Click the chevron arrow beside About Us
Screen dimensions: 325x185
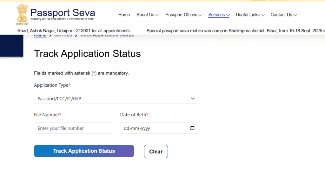tap(158, 15)
